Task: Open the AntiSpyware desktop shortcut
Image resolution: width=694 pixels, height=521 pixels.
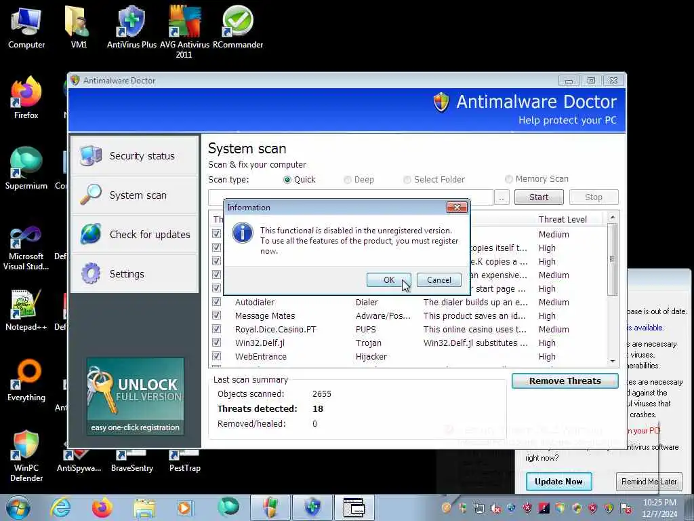Action: pos(79,461)
